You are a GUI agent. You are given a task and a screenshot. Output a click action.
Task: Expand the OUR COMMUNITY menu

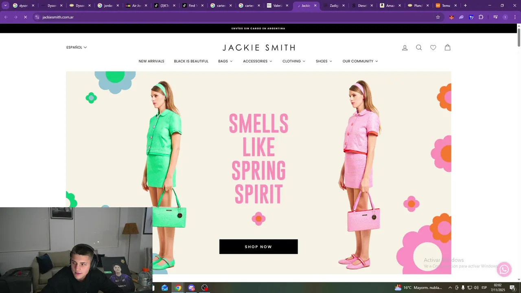click(x=360, y=61)
